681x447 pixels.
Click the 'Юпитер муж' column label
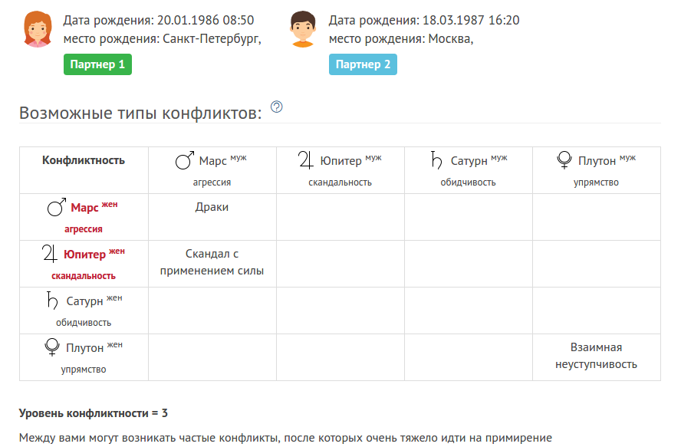(351, 160)
